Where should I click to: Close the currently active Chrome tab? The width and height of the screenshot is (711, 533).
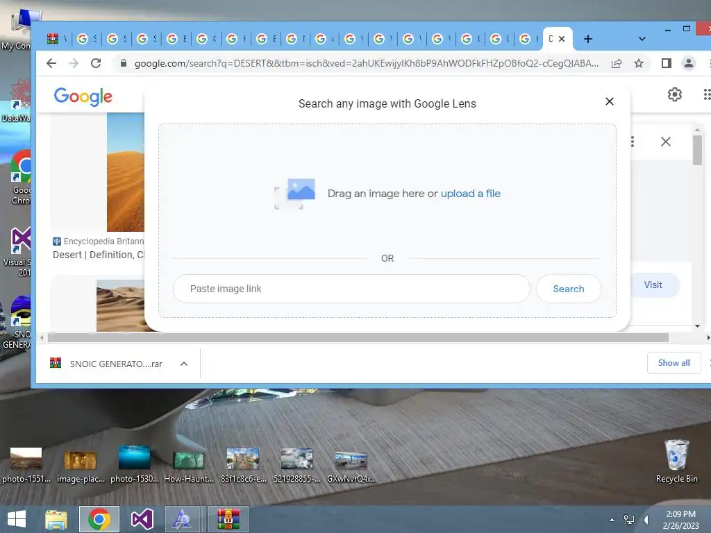pyautogui.click(x=562, y=39)
